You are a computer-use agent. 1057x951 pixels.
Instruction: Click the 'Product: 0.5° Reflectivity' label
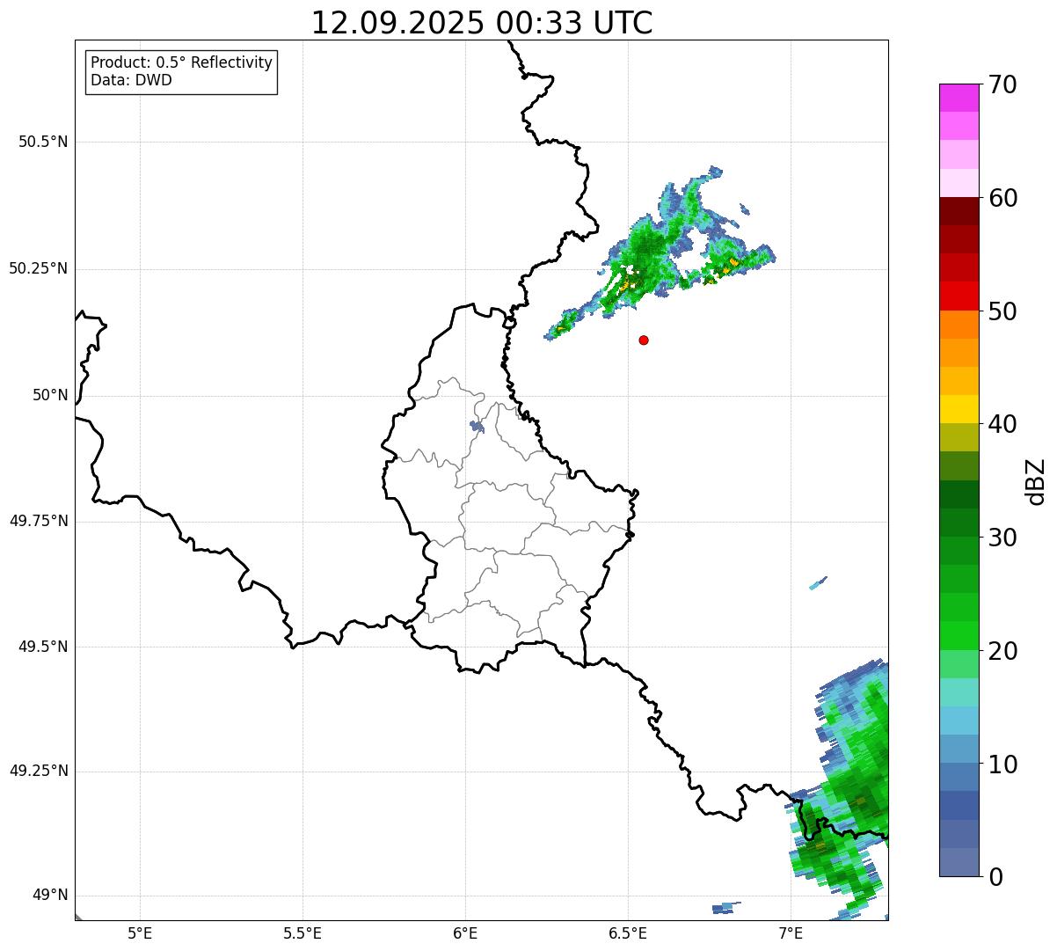[x=181, y=62]
